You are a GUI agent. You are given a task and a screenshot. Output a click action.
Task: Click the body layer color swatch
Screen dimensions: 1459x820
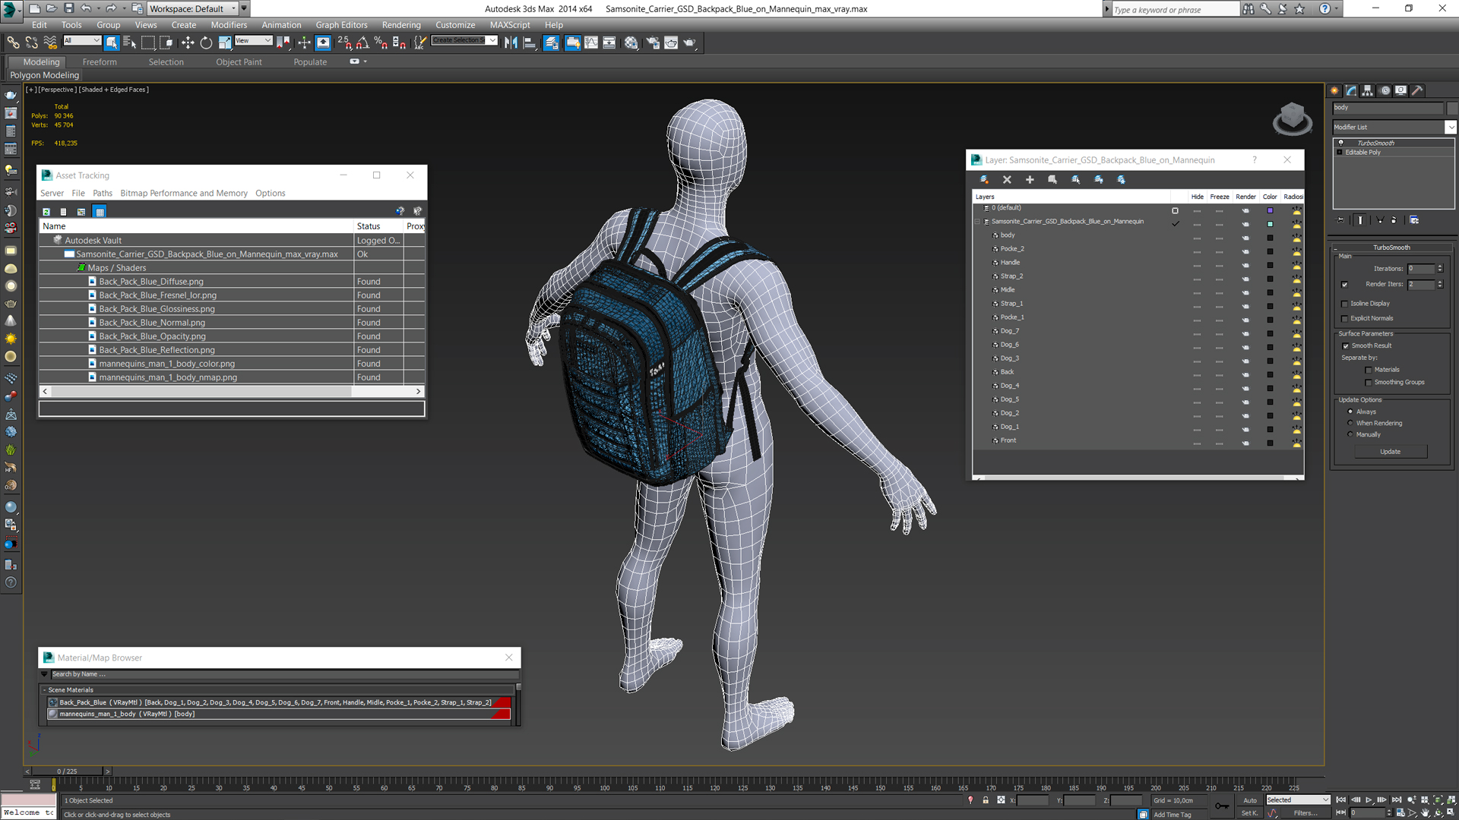1270,238
